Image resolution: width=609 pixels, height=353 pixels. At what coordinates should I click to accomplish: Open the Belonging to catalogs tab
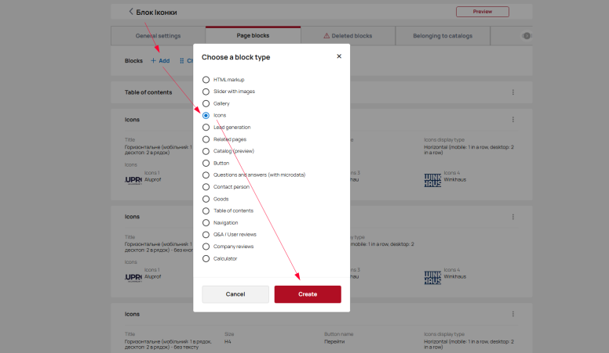[x=443, y=36]
